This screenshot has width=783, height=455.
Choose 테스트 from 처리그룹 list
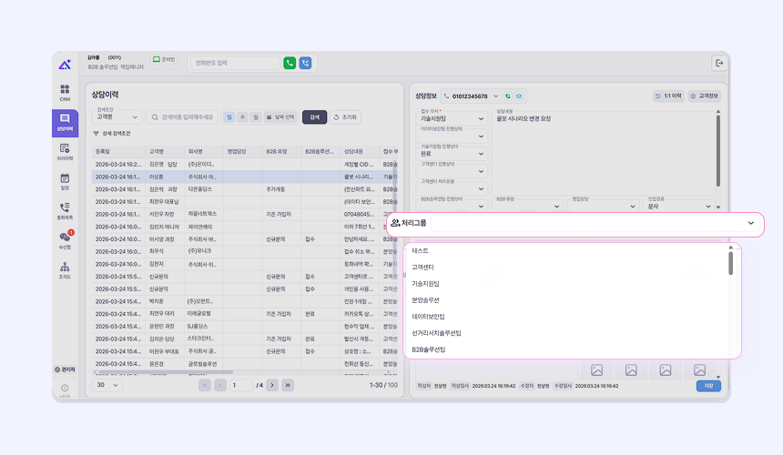(567, 251)
